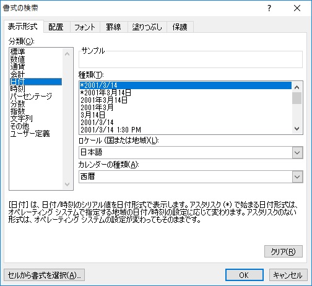Click the type list scroll-up arrow

pos(297,87)
